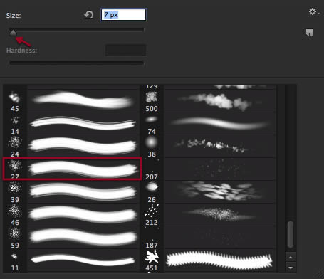Click the stroke preview of brush 27

pos(83,169)
